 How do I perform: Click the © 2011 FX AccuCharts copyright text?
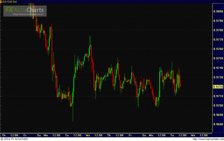coord(14,139)
